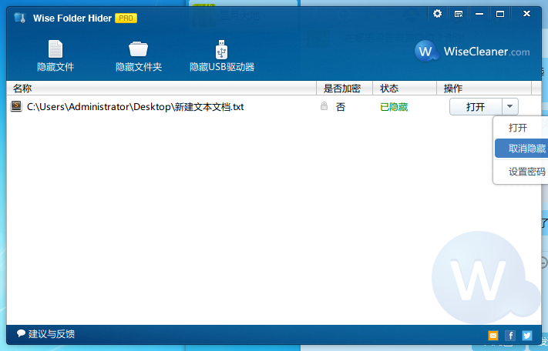Click the 是否加密 column header

tap(345, 89)
